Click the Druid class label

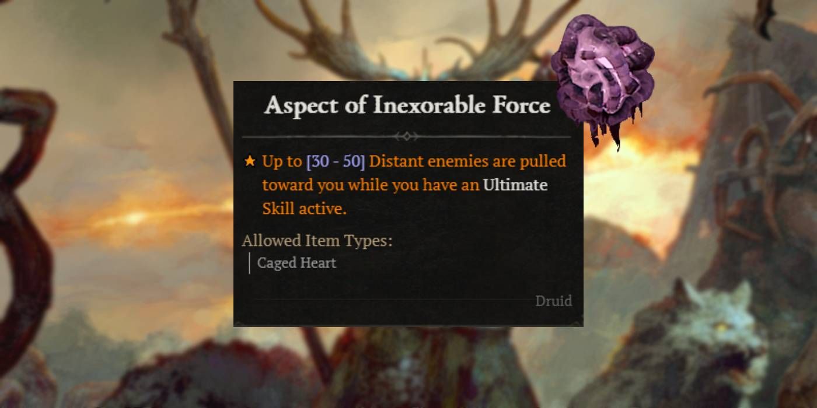553,301
